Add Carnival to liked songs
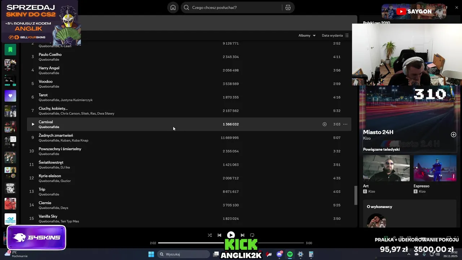Screen dimensions: 462x260 point(324,124)
